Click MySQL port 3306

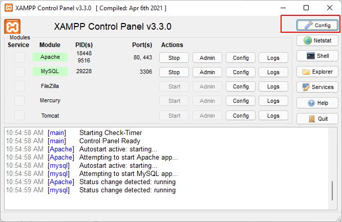click(x=146, y=72)
